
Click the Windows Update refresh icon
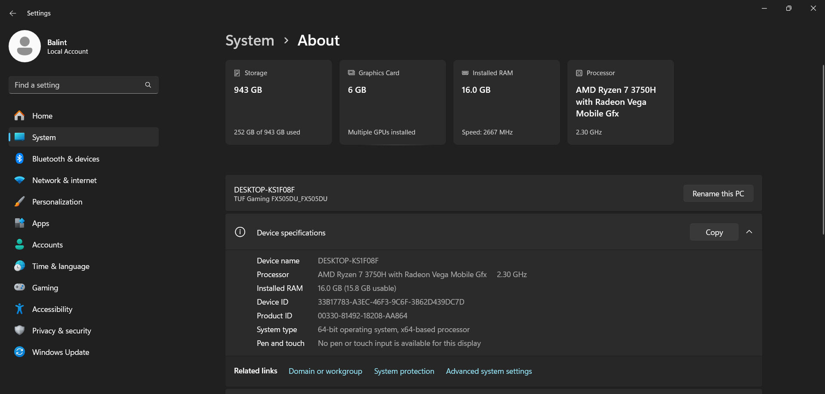click(19, 352)
